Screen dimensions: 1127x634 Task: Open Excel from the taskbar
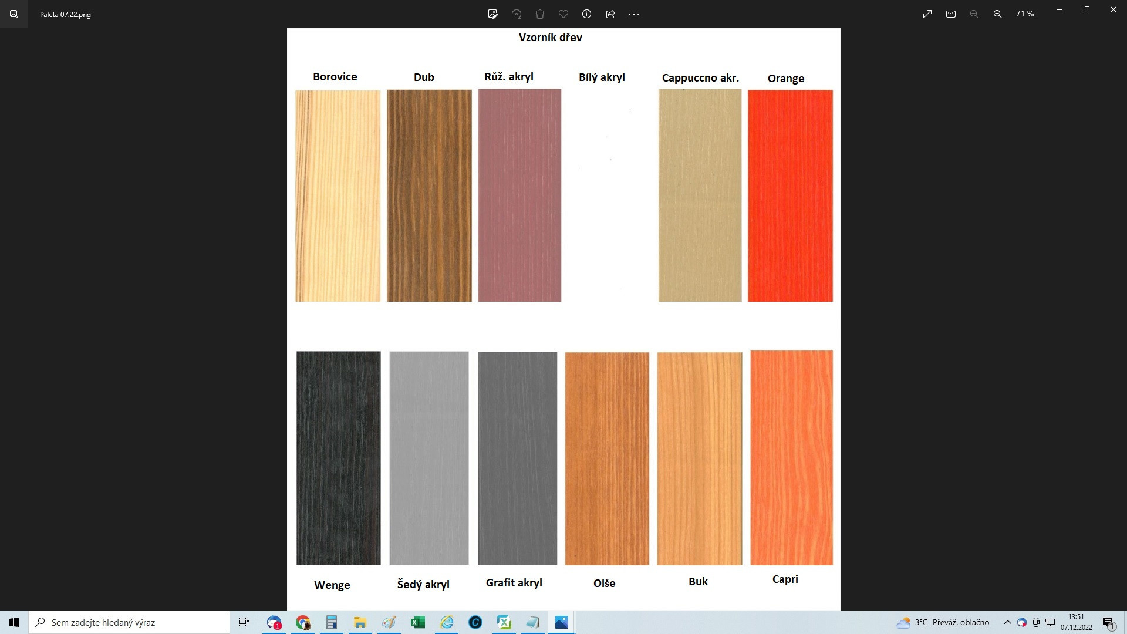418,622
